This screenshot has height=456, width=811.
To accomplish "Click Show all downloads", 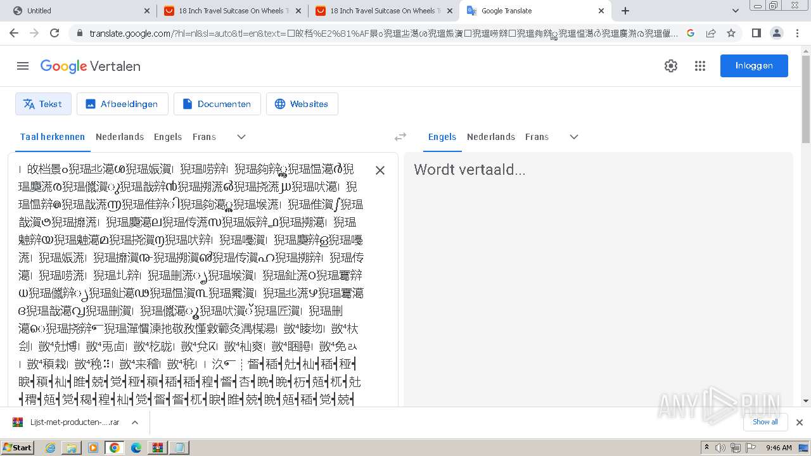I will pos(765,422).
